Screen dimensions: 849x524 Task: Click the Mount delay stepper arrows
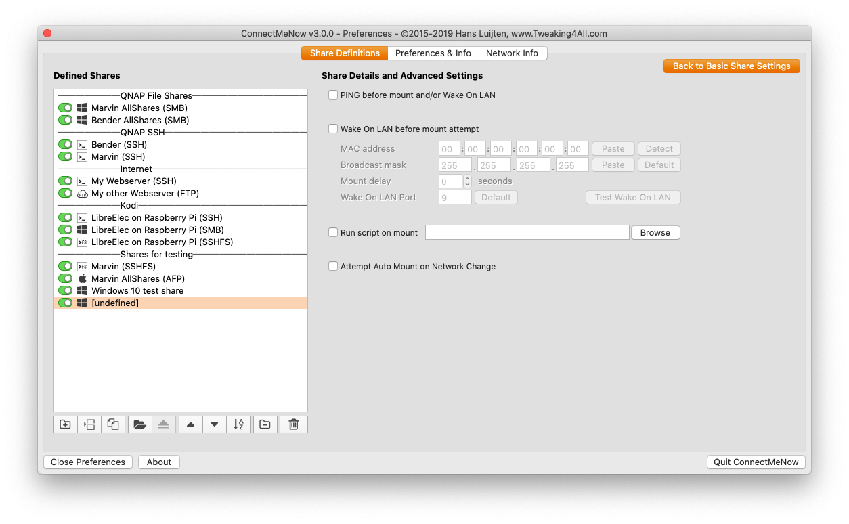point(467,181)
